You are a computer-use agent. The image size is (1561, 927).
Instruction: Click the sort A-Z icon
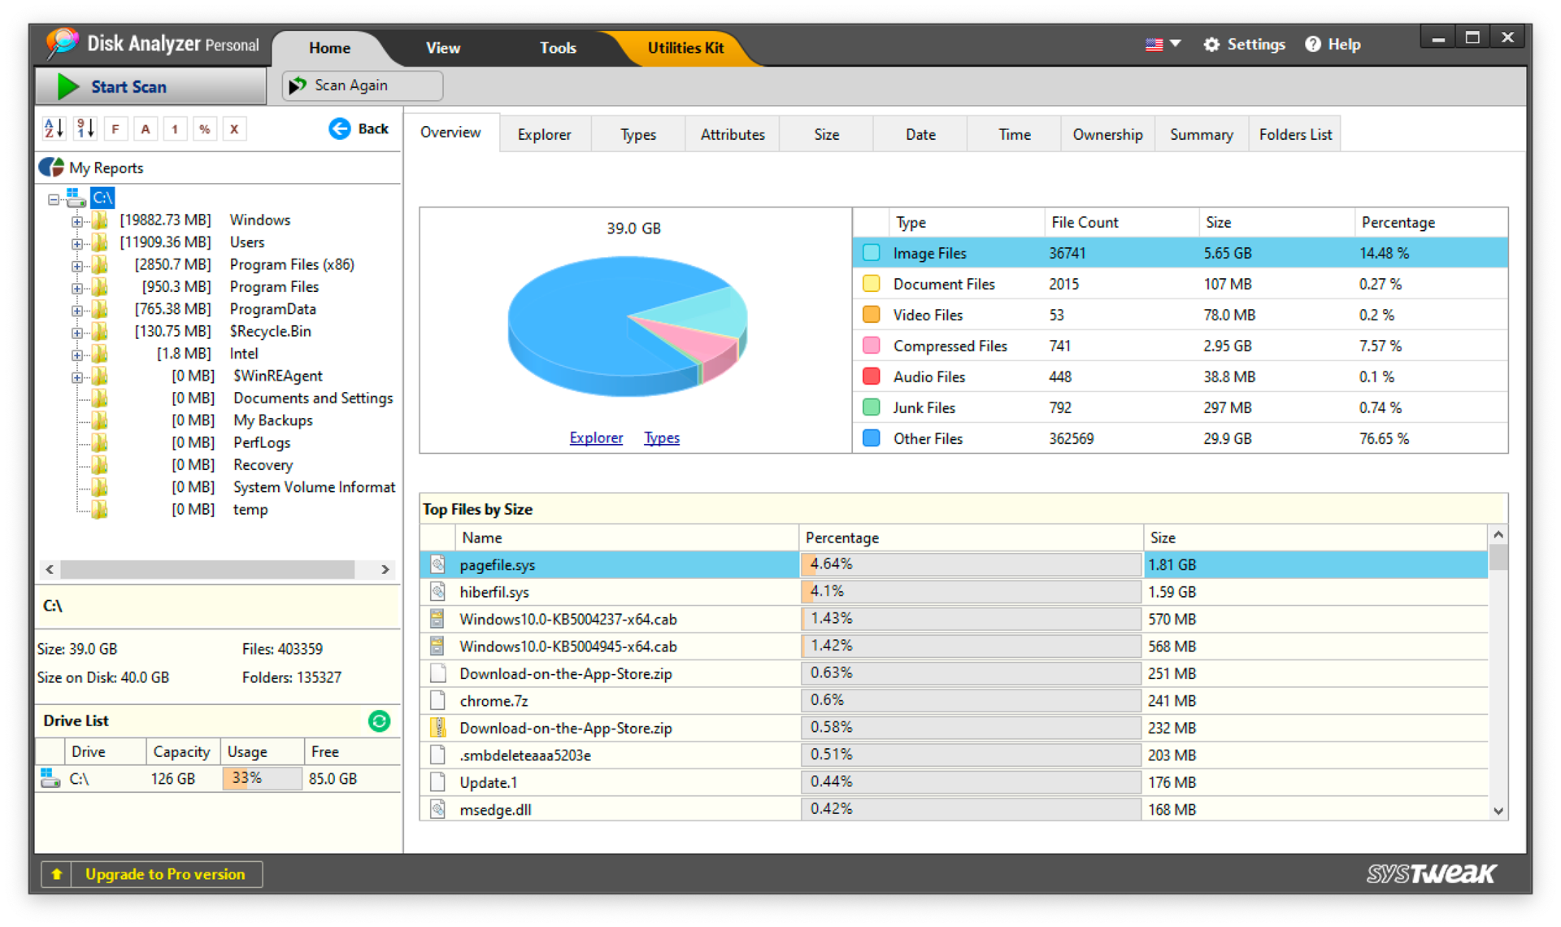click(x=54, y=128)
